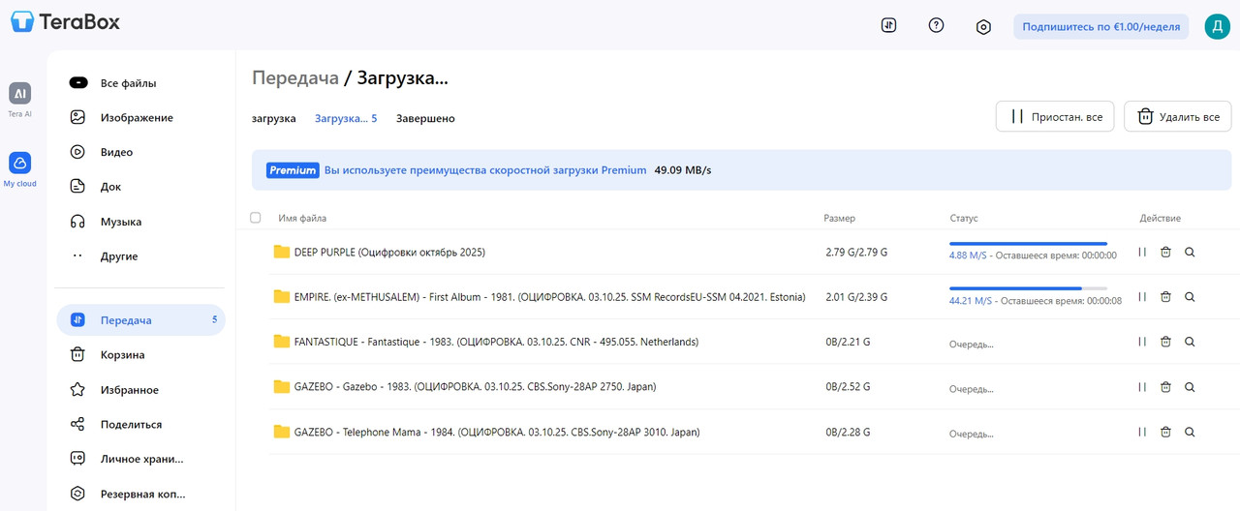Pause the Telephone Mama upload
Image resolution: width=1240 pixels, height=511 pixels.
point(1142,432)
